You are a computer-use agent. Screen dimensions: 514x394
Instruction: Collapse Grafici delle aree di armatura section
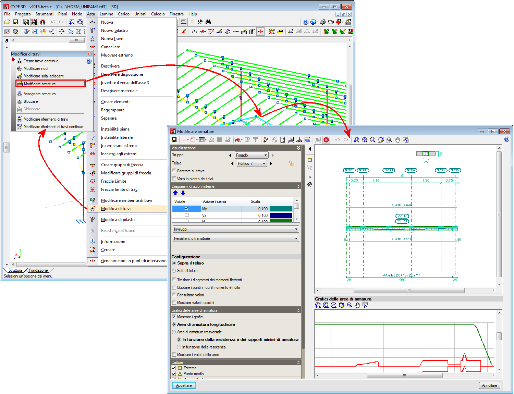point(298,310)
